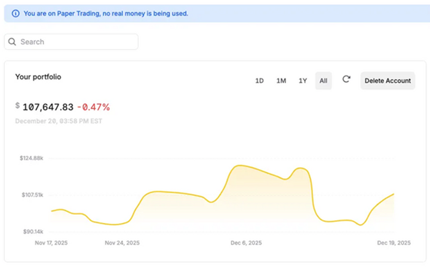
Task: Refresh the portfolio chart with reload icon
Action: click(346, 80)
